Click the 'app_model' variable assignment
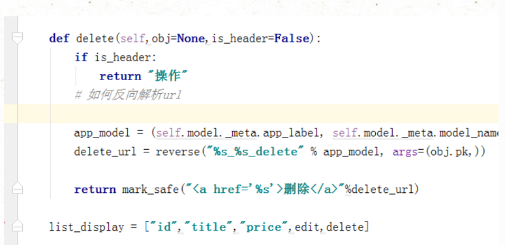The image size is (505, 245). [x=102, y=133]
